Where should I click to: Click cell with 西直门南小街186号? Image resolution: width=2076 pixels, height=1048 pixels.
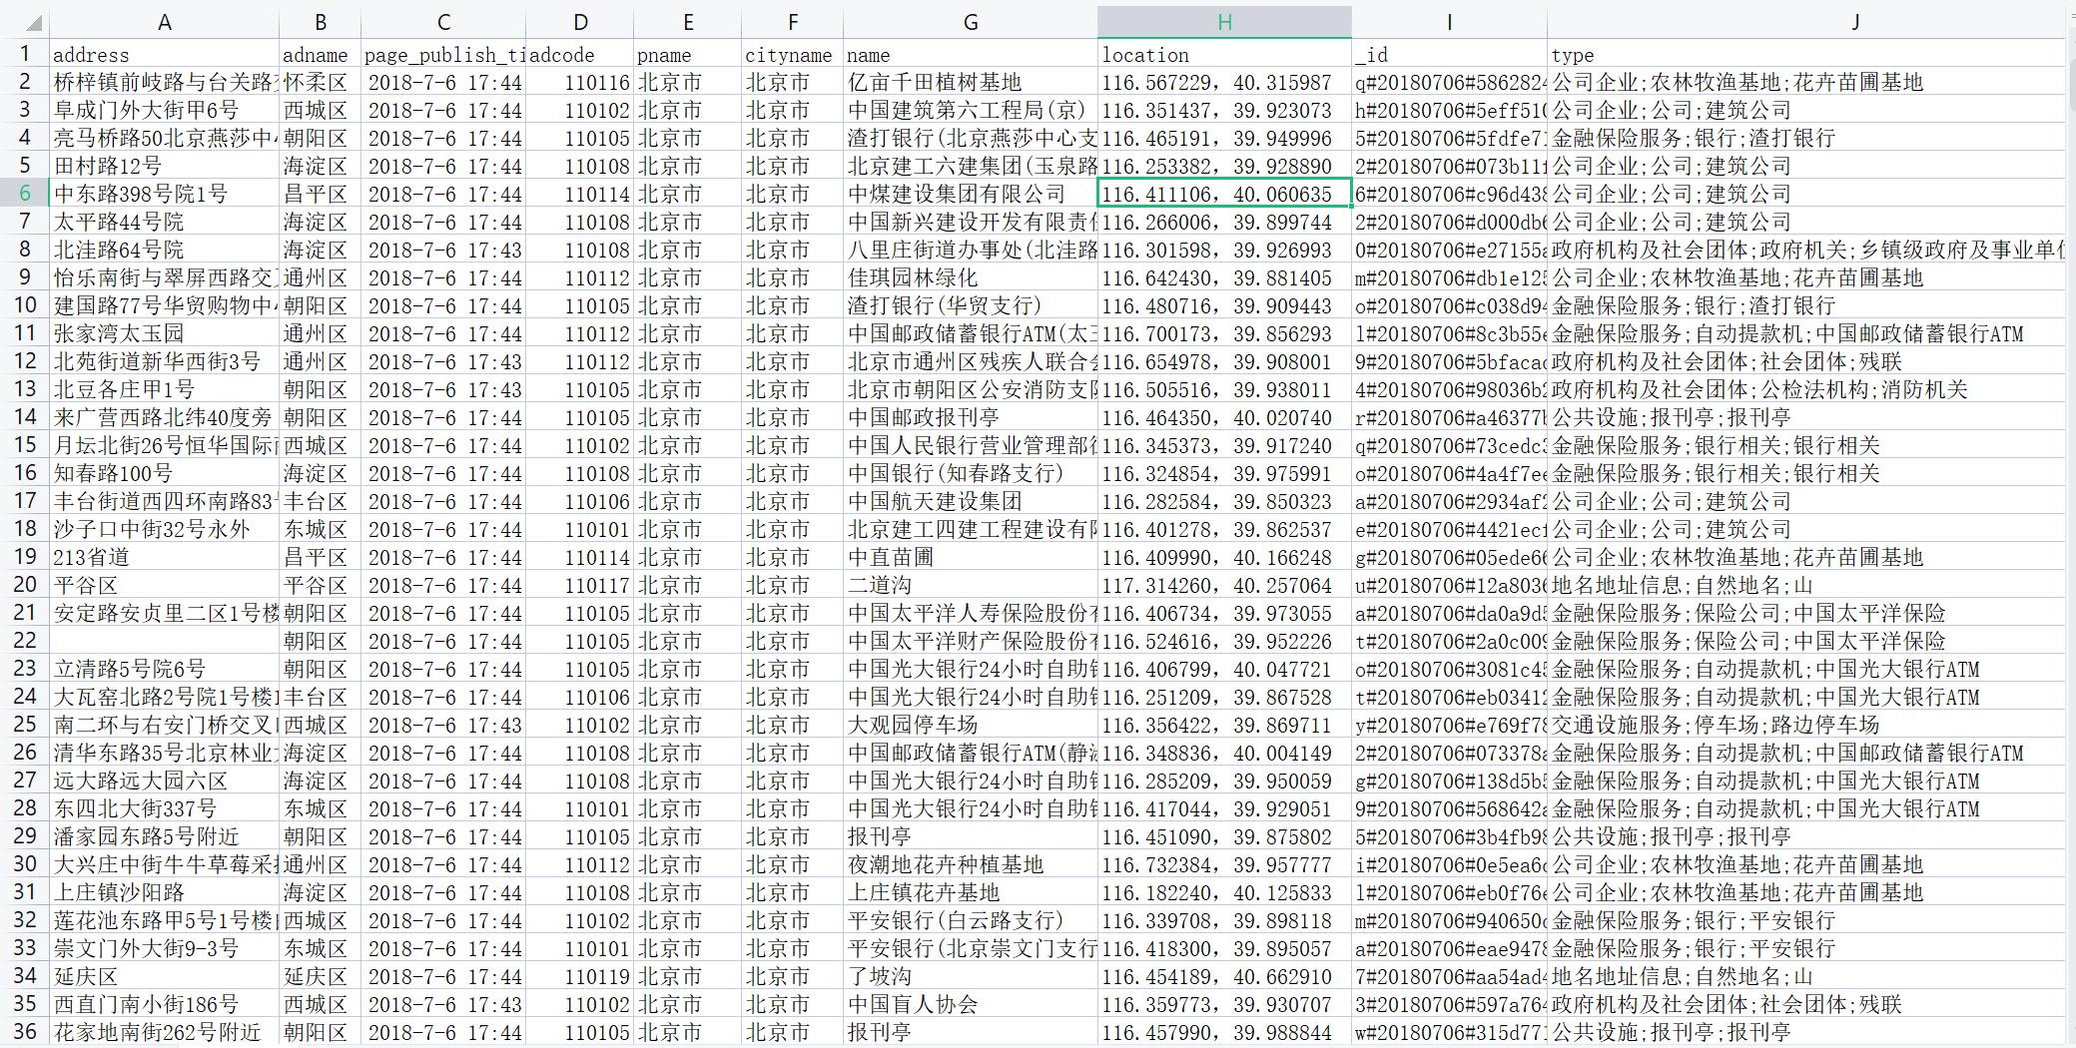[x=165, y=1004]
